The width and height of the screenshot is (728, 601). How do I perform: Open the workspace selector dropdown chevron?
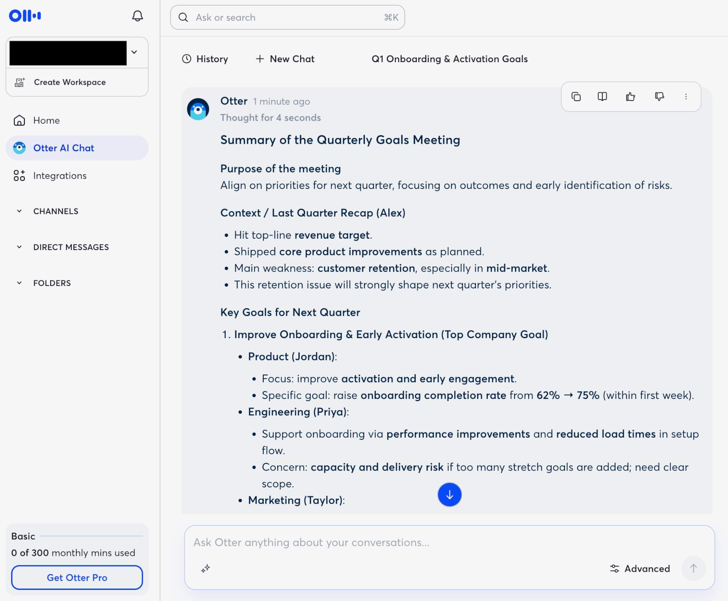[x=134, y=52]
